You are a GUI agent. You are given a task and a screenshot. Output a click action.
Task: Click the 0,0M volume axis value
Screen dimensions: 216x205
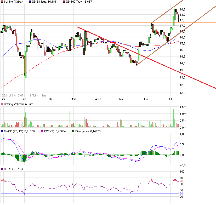(183, 128)
